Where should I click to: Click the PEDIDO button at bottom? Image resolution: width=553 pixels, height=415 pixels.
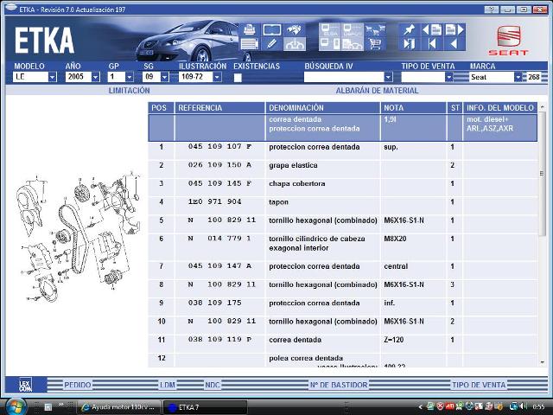point(78,385)
